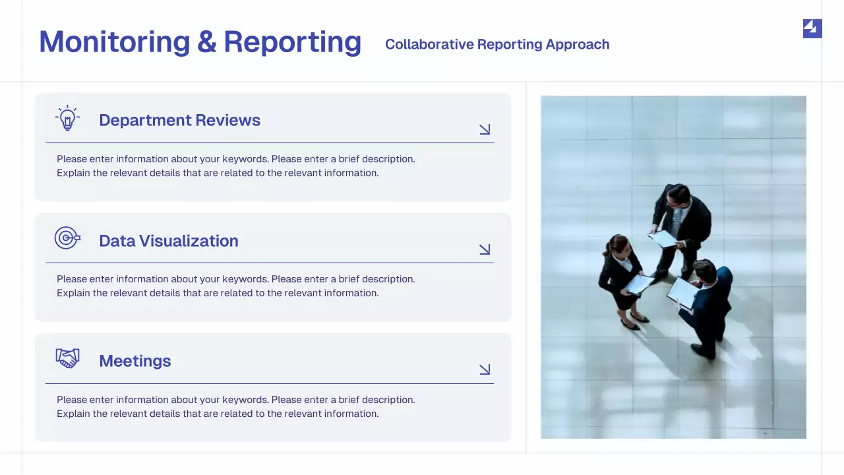Click the diagonal arrow on Meetings card

coord(485,369)
